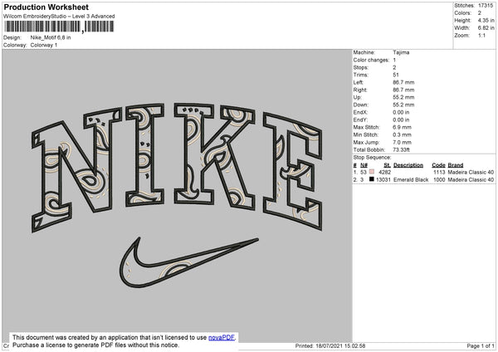The image size is (498, 352).
Task: Click the 'Production Worksheet' title
Action: 46,7
